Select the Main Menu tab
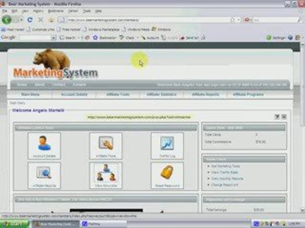The image size is (305, 228). (x=30, y=94)
